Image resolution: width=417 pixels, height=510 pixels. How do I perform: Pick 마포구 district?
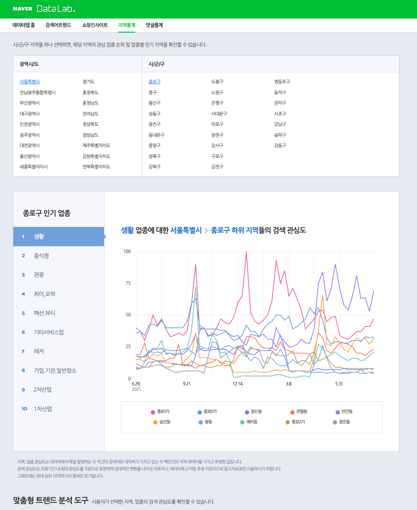[217, 124]
